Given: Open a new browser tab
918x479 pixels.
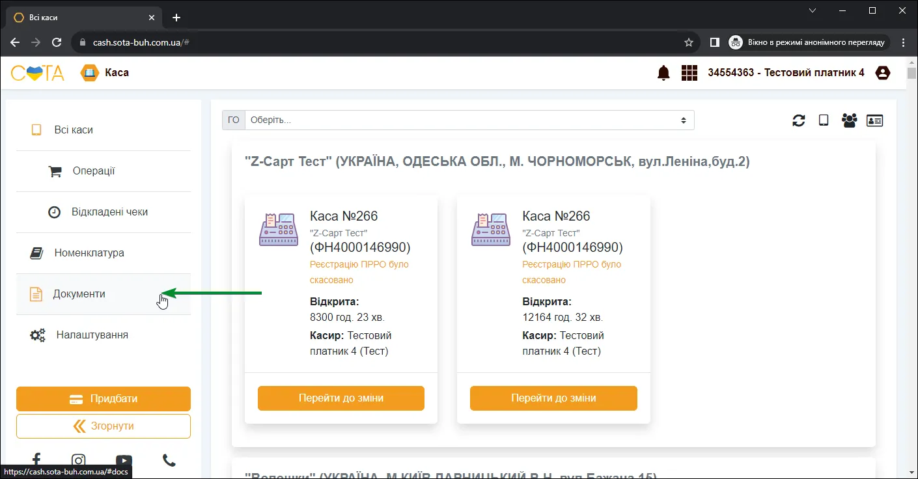Looking at the screenshot, I should (x=176, y=18).
